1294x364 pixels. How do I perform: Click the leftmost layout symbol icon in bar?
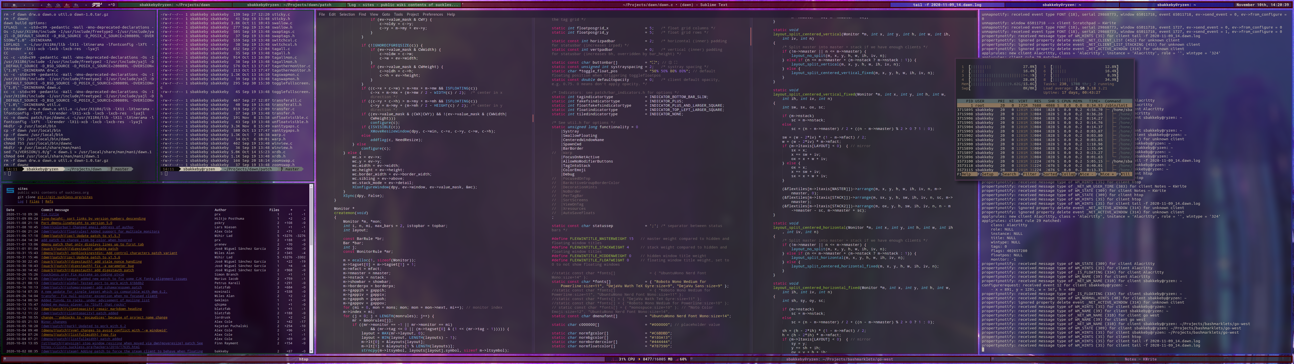point(6,5)
